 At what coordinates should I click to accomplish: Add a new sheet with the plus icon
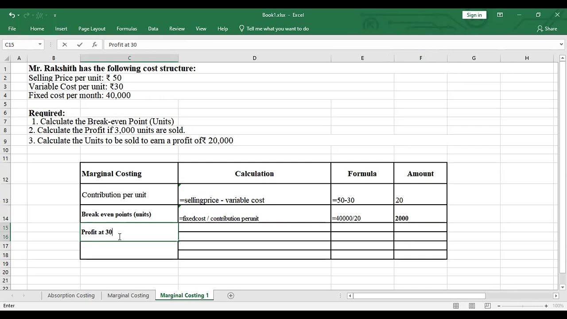click(230, 296)
